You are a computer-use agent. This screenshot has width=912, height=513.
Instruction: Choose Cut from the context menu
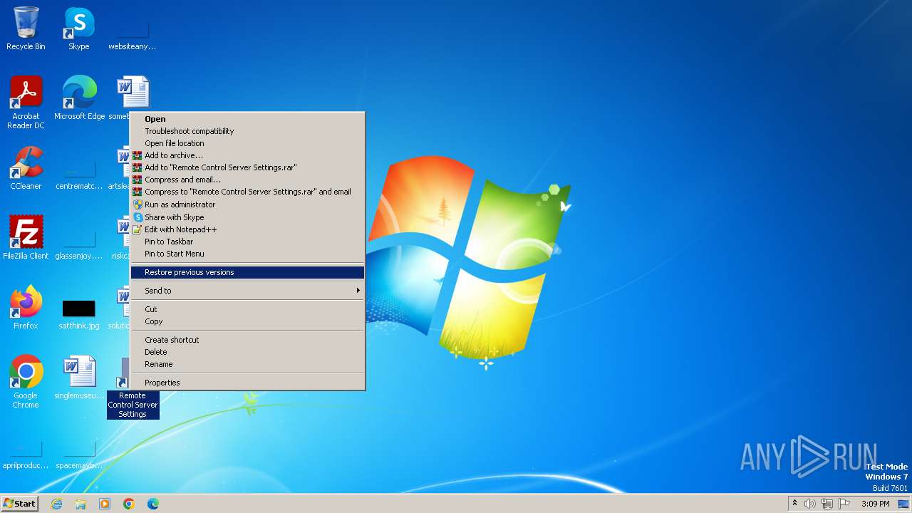click(x=248, y=309)
